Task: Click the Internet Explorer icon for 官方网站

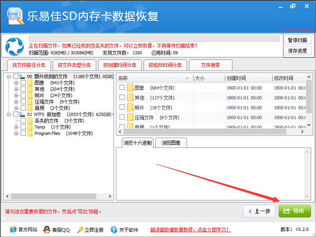Action: click(13, 229)
